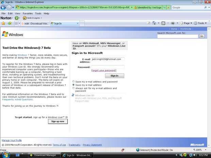This screenshot has height=158, width=211.
Task: Open the View menu
Action: [17, 14]
